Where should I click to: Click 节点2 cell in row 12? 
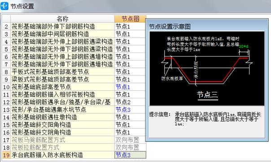pyautogui.click(x=130, y=102)
